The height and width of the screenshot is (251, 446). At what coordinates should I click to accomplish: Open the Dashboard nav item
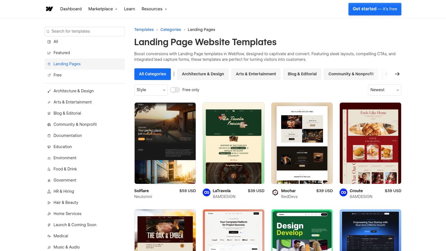[x=71, y=9]
